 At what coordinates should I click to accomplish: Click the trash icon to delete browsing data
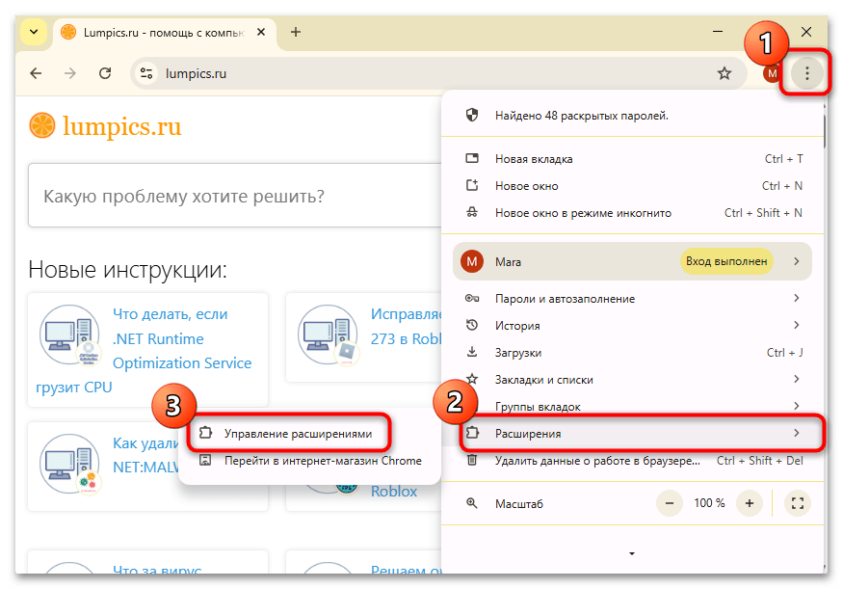471,461
